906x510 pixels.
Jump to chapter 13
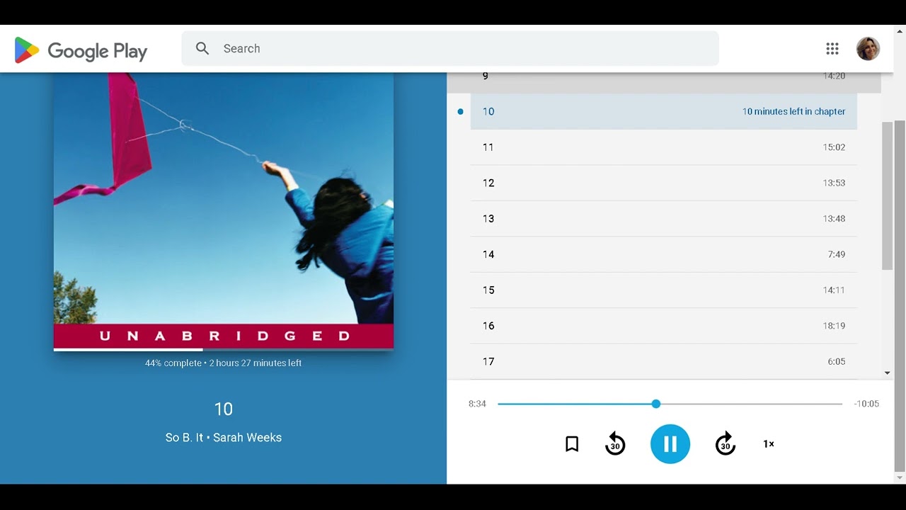pyautogui.click(x=664, y=218)
